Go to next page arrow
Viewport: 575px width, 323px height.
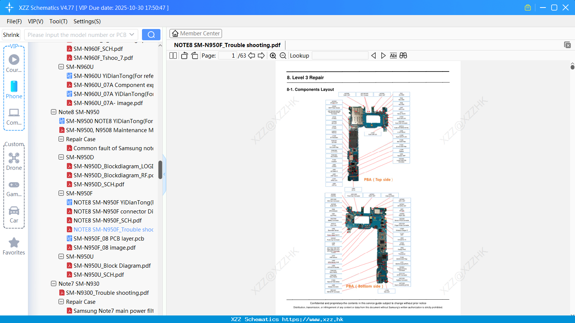click(x=261, y=55)
